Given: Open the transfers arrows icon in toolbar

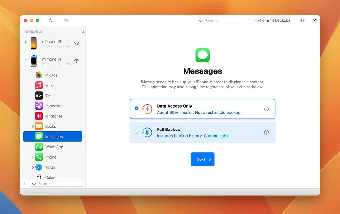Looking at the screenshot, I should point(302,20).
